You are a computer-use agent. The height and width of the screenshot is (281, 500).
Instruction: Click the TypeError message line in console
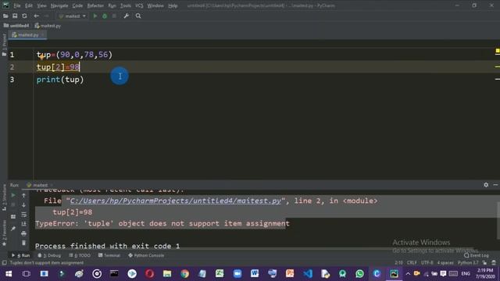pyautogui.click(x=162, y=223)
